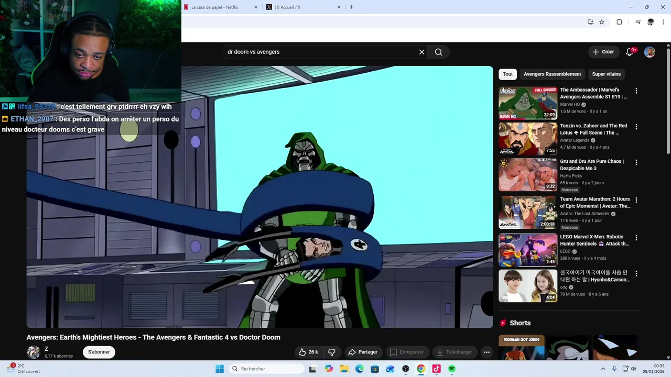Open The Ambassador video title link
Image resolution: width=671 pixels, height=377 pixels.
point(593,93)
